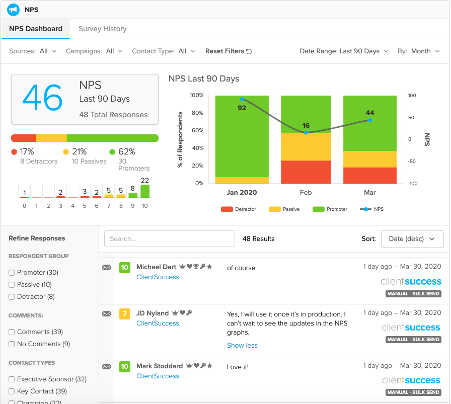This screenshot has height=404, width=451.
Task: Click envelope icon beside Mark Stoddard response
Action: pyautogui.click(x=107, y=367)
